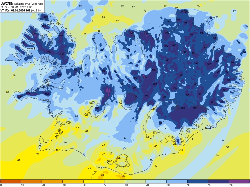This screenshot has width=250, height=187.
Task: Click the map value '88'
Action: pos(80,5)
